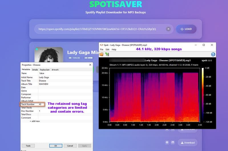Click Cancel in the Properties dialog
228x151 pixels.
click(70, 146)
